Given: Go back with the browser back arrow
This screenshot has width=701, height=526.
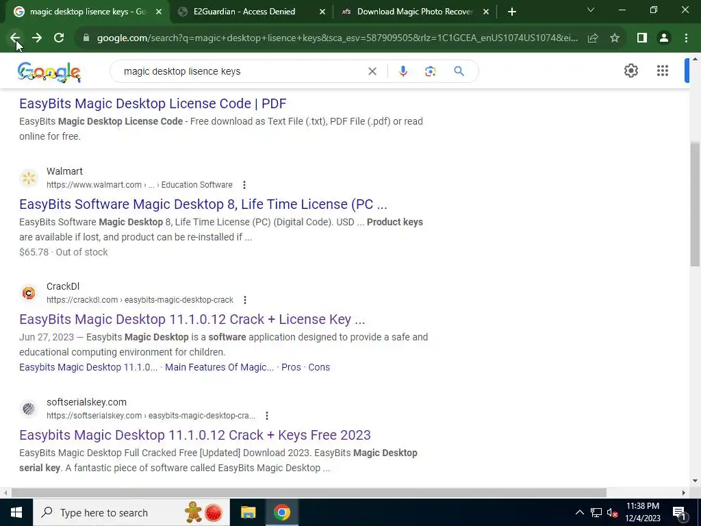Looking at the screenshot, I should [15, 38].
